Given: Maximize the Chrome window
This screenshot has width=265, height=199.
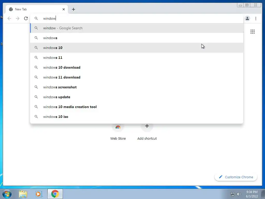Looking at the screenshot, I should (x=247, y=5).
